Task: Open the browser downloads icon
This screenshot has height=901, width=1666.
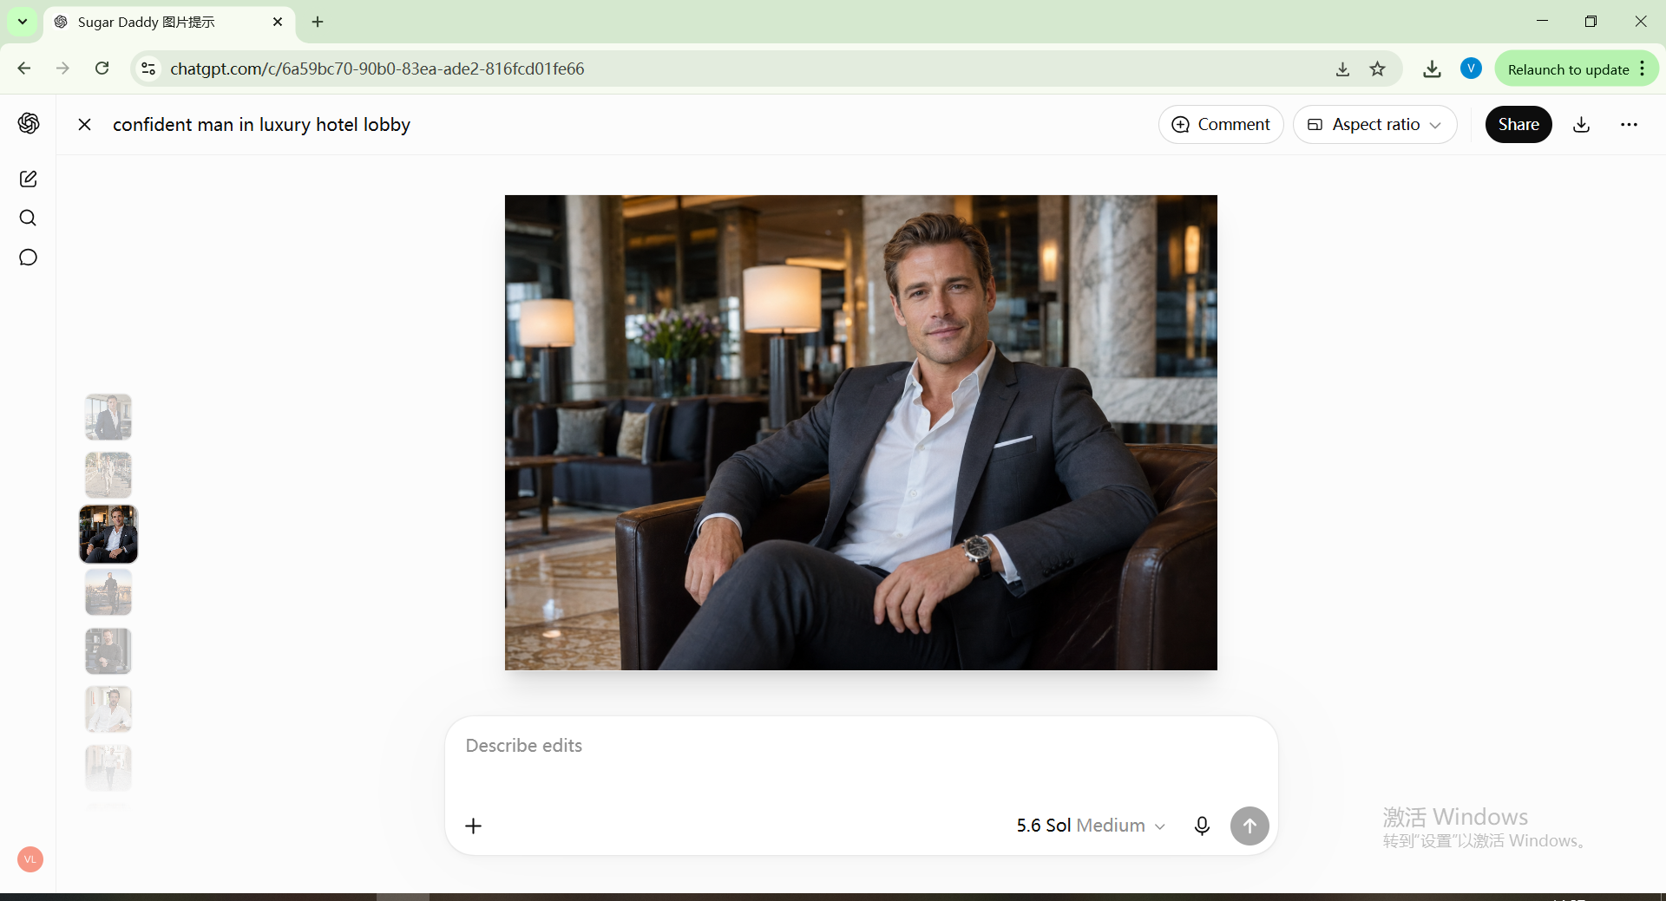Action: [1432, 69]
